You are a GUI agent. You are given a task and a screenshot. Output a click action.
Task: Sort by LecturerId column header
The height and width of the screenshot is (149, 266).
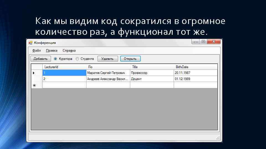(64, 67)
